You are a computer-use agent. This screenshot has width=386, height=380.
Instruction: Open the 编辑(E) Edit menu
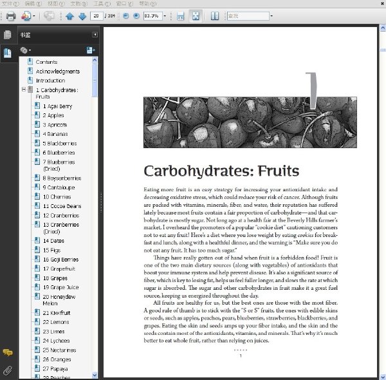[x=33, y=3]
